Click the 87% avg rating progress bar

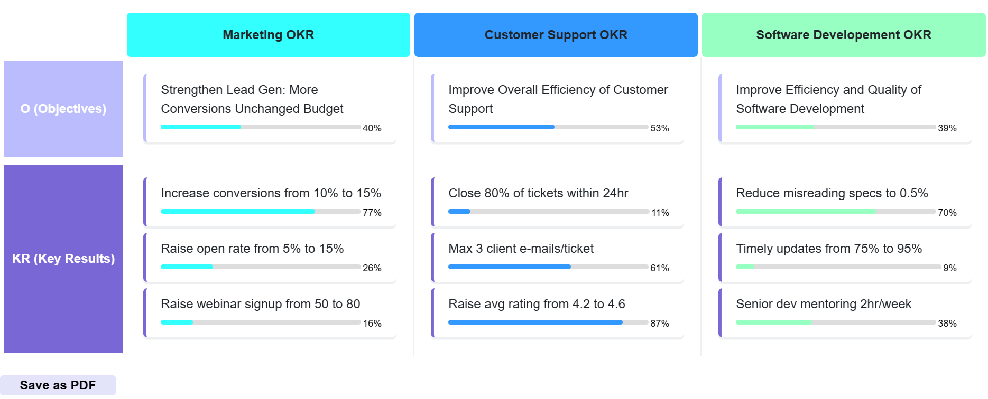tap(548, 322)
